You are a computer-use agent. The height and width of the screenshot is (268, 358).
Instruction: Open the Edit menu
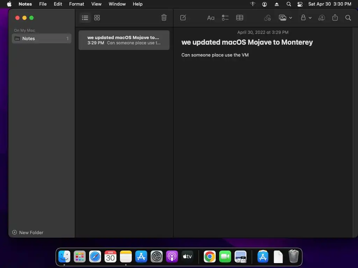click(58, 4)
